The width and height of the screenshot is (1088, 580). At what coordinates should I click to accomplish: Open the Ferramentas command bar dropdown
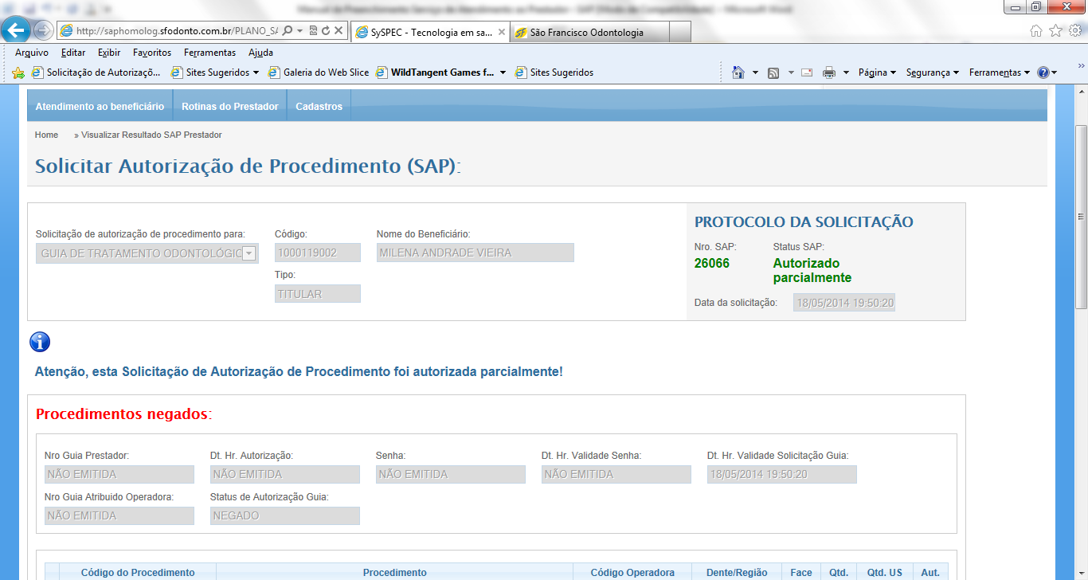(x=1000, y=72)
